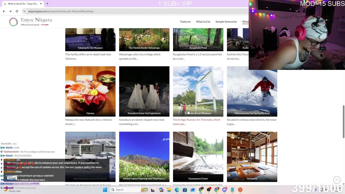Open the Enjoy Niigata logo home link

(x=30, y=22)
